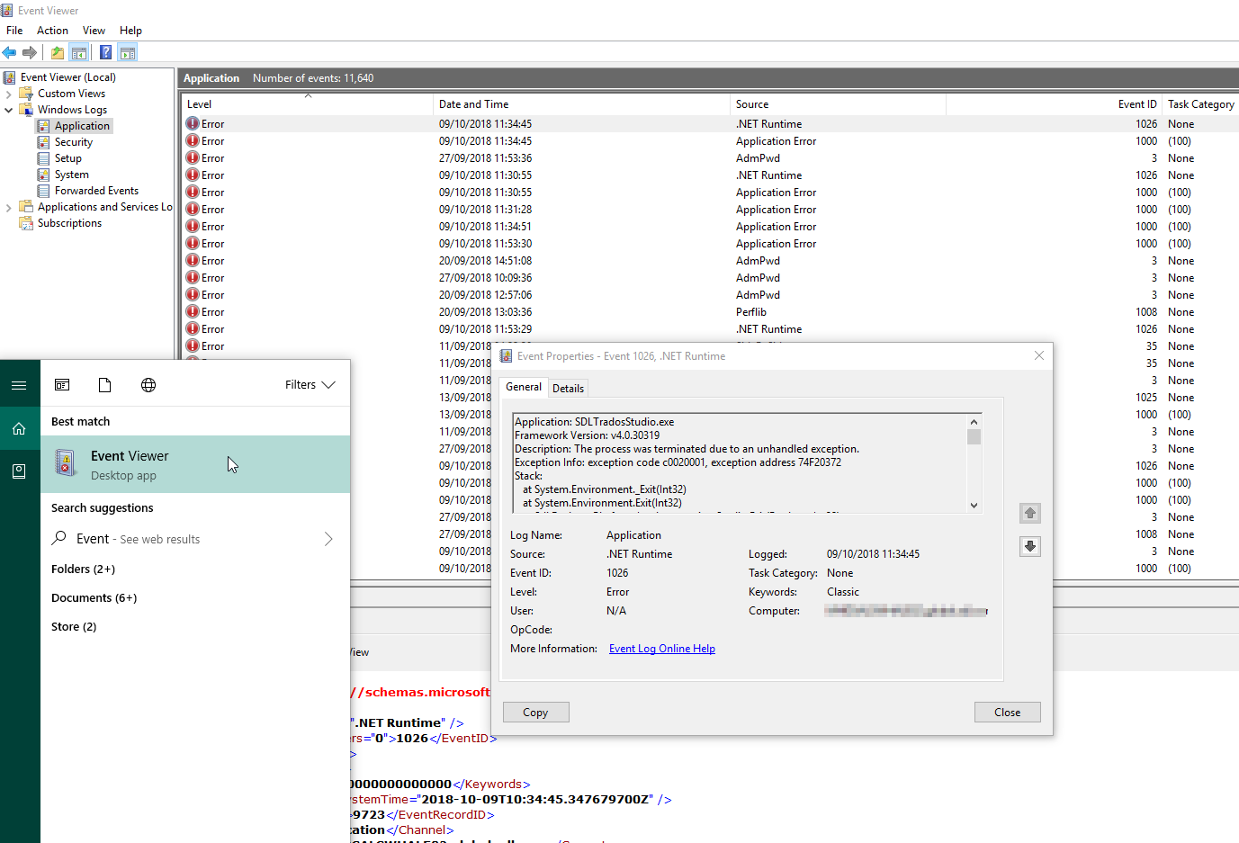Image resolution: width=1239 pixels, height=843 pixels.
Task: Click Copy button in Event Properties
Action: 535,713
